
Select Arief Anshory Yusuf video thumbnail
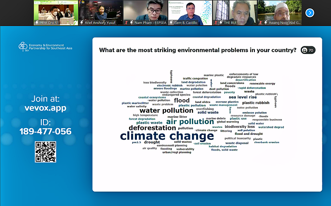coord(101,12)
